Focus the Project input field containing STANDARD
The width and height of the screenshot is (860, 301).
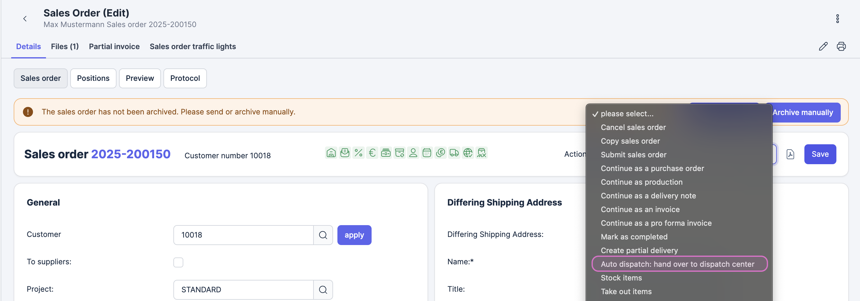(243, 289)
